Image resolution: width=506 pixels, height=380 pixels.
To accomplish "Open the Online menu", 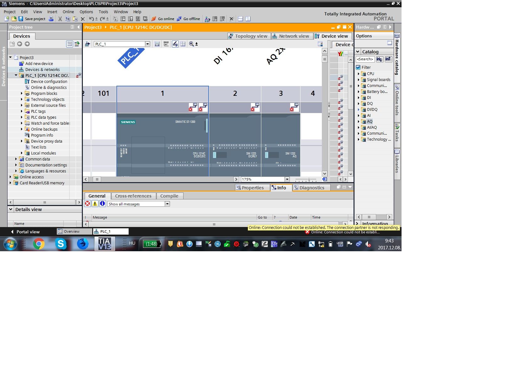I will 68,12.
